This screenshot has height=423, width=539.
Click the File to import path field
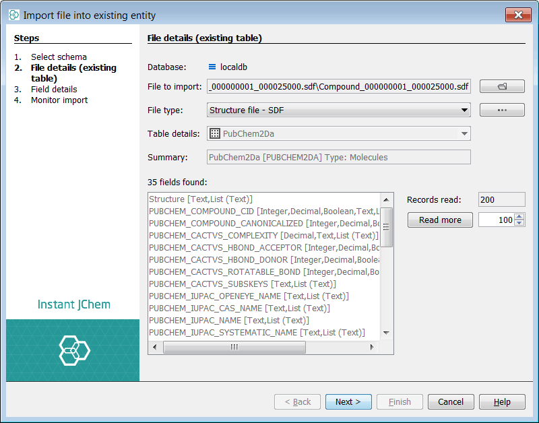(x=339, y=86)
